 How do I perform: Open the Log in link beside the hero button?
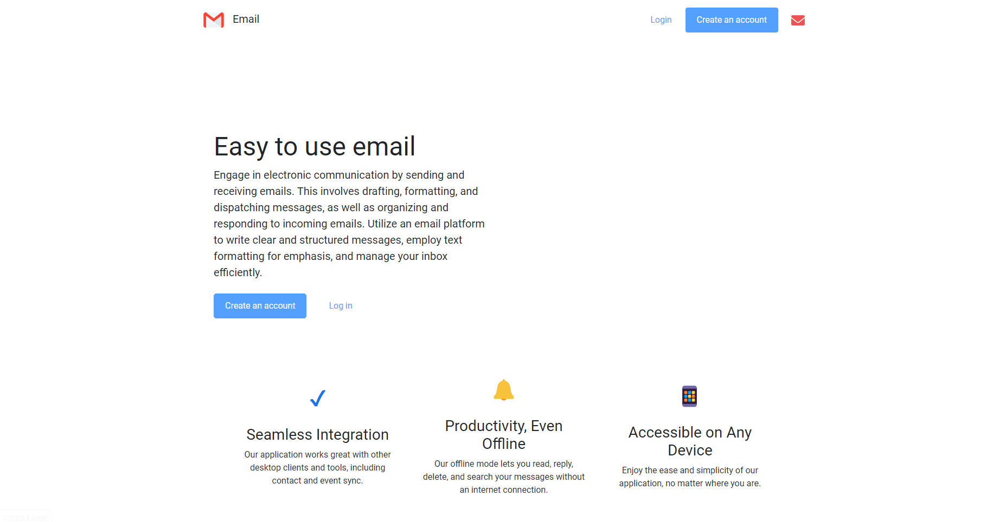341,306
